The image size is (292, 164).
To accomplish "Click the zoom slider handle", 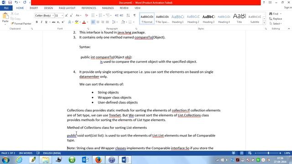I will (x=268, y=153).
